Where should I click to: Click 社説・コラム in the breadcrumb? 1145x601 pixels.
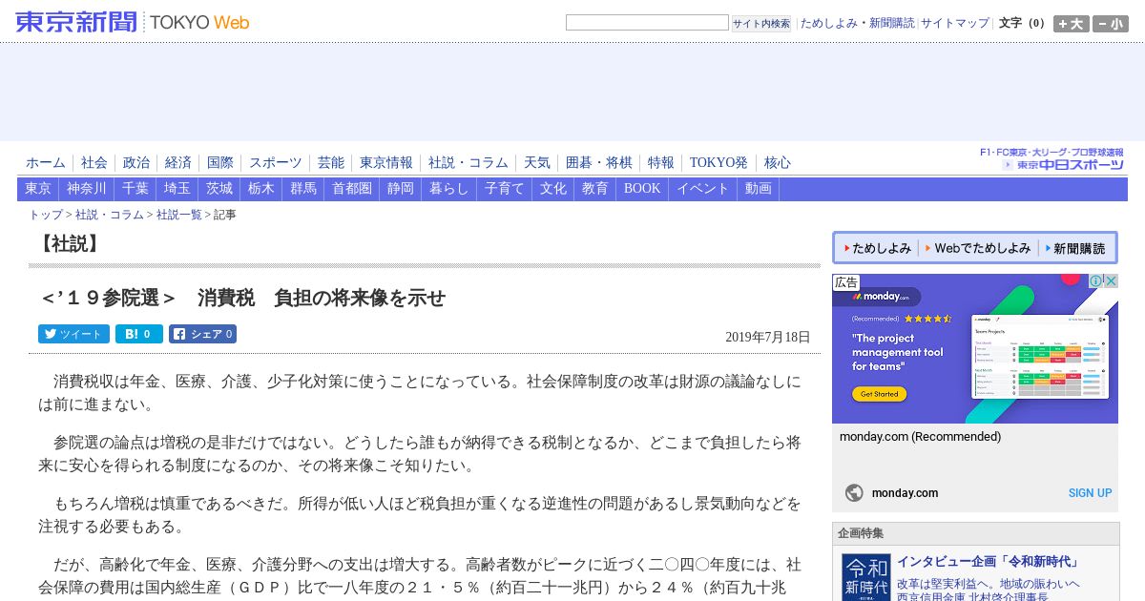110,215
